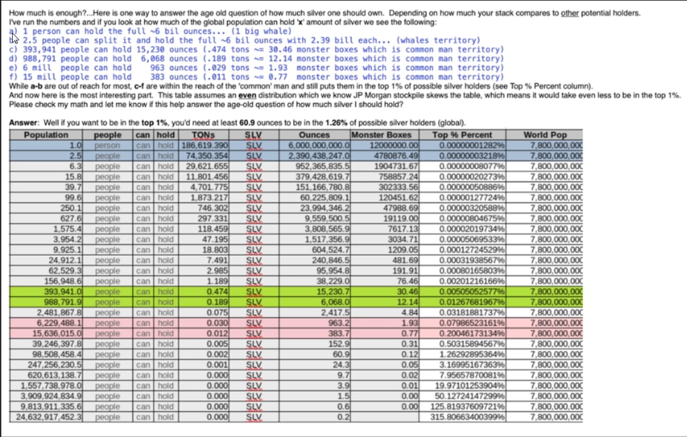Screen dimensions: 687x437
Task: Click the ounces cell '60.9'
Action: [314, 354]
